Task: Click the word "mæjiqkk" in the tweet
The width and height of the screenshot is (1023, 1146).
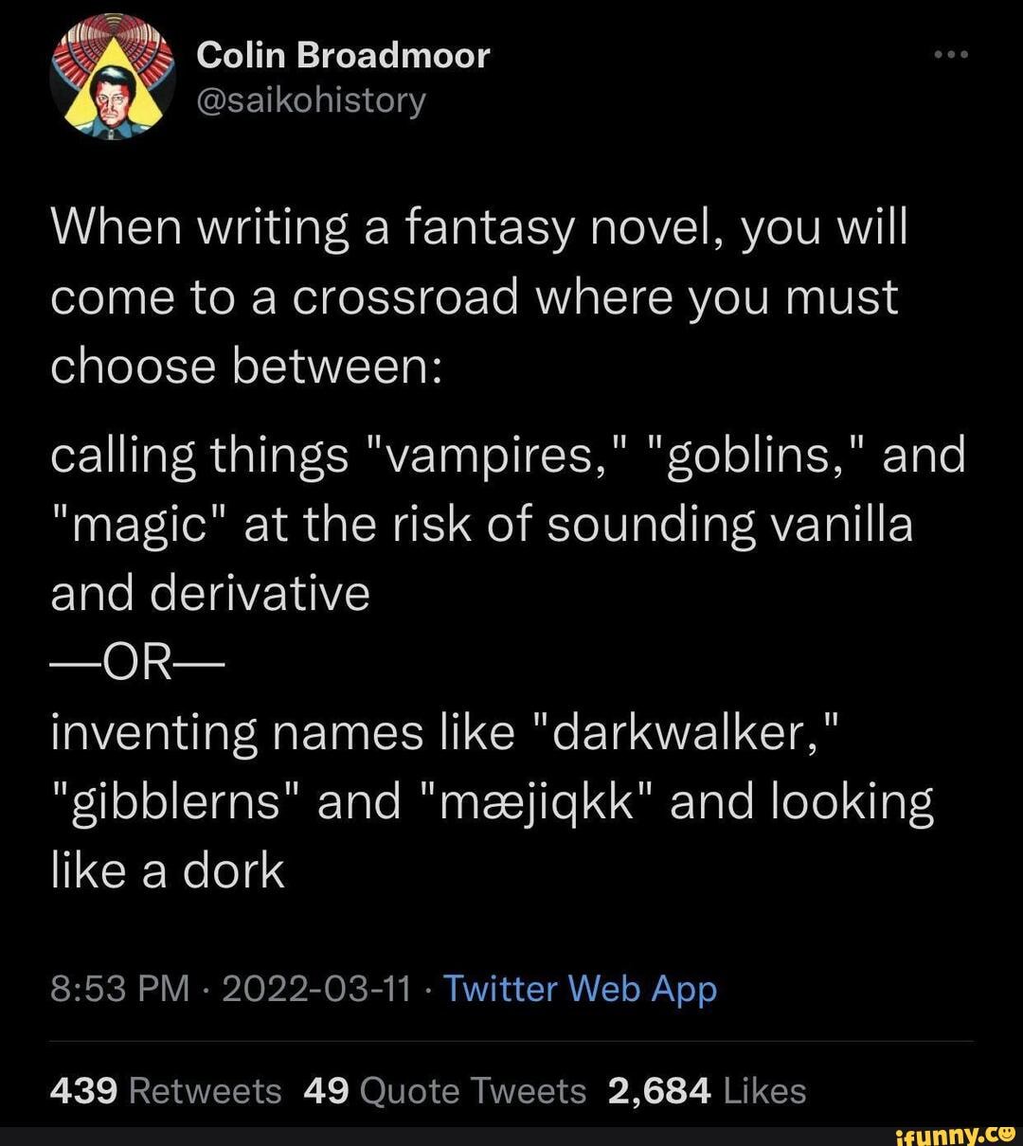Action: click(536, 801)
